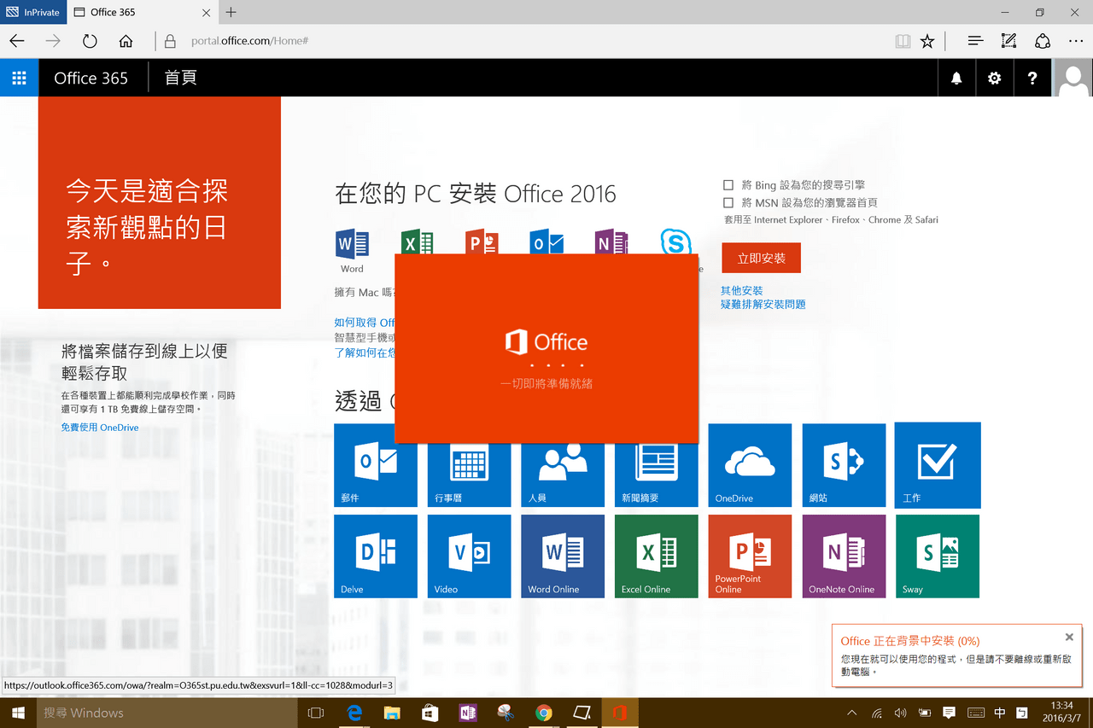Launch the Excel Online tile
Viewport: 1093px width, 728px height.
(657, 556)
